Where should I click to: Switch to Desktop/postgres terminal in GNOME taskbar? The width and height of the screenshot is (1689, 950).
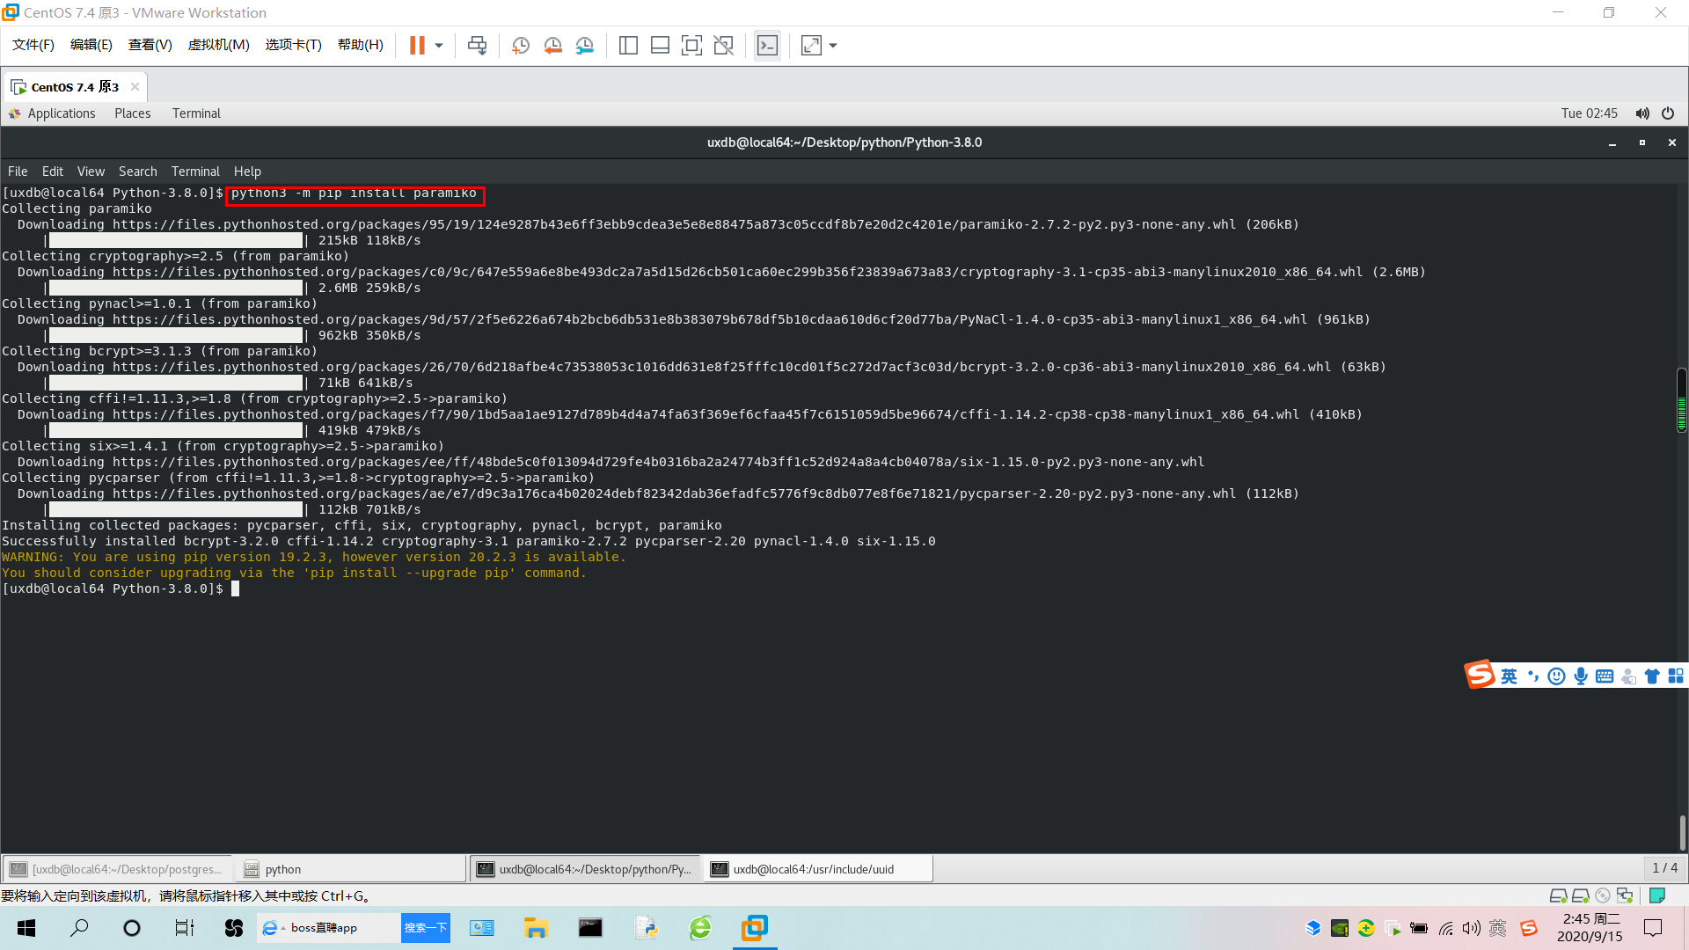coord(117,869)
